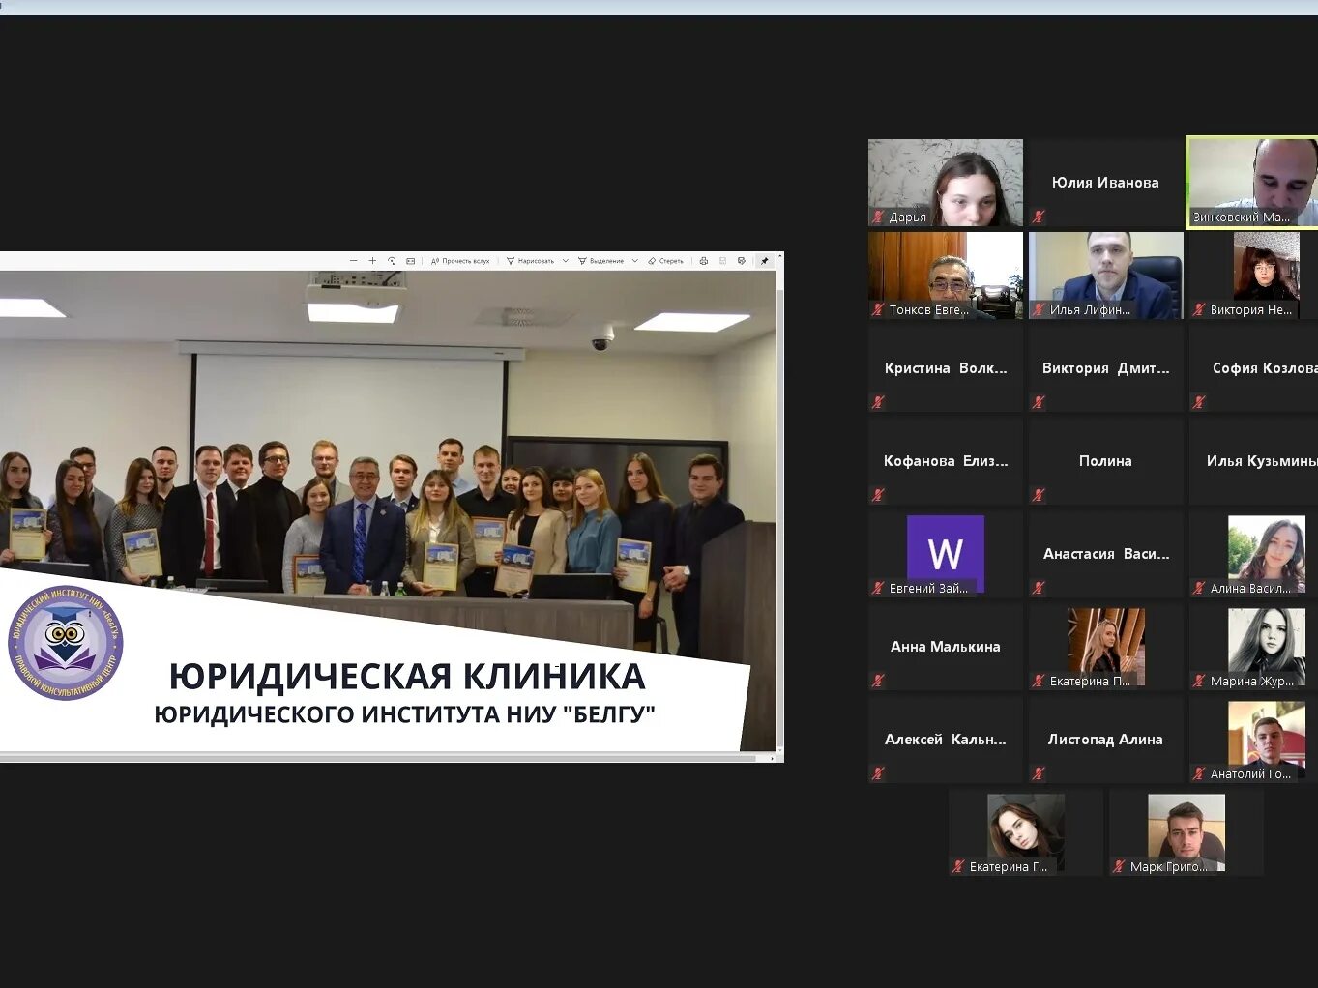
Task: Click muted mic icon on Виктория Дмит... tile
Action: 1039,402
